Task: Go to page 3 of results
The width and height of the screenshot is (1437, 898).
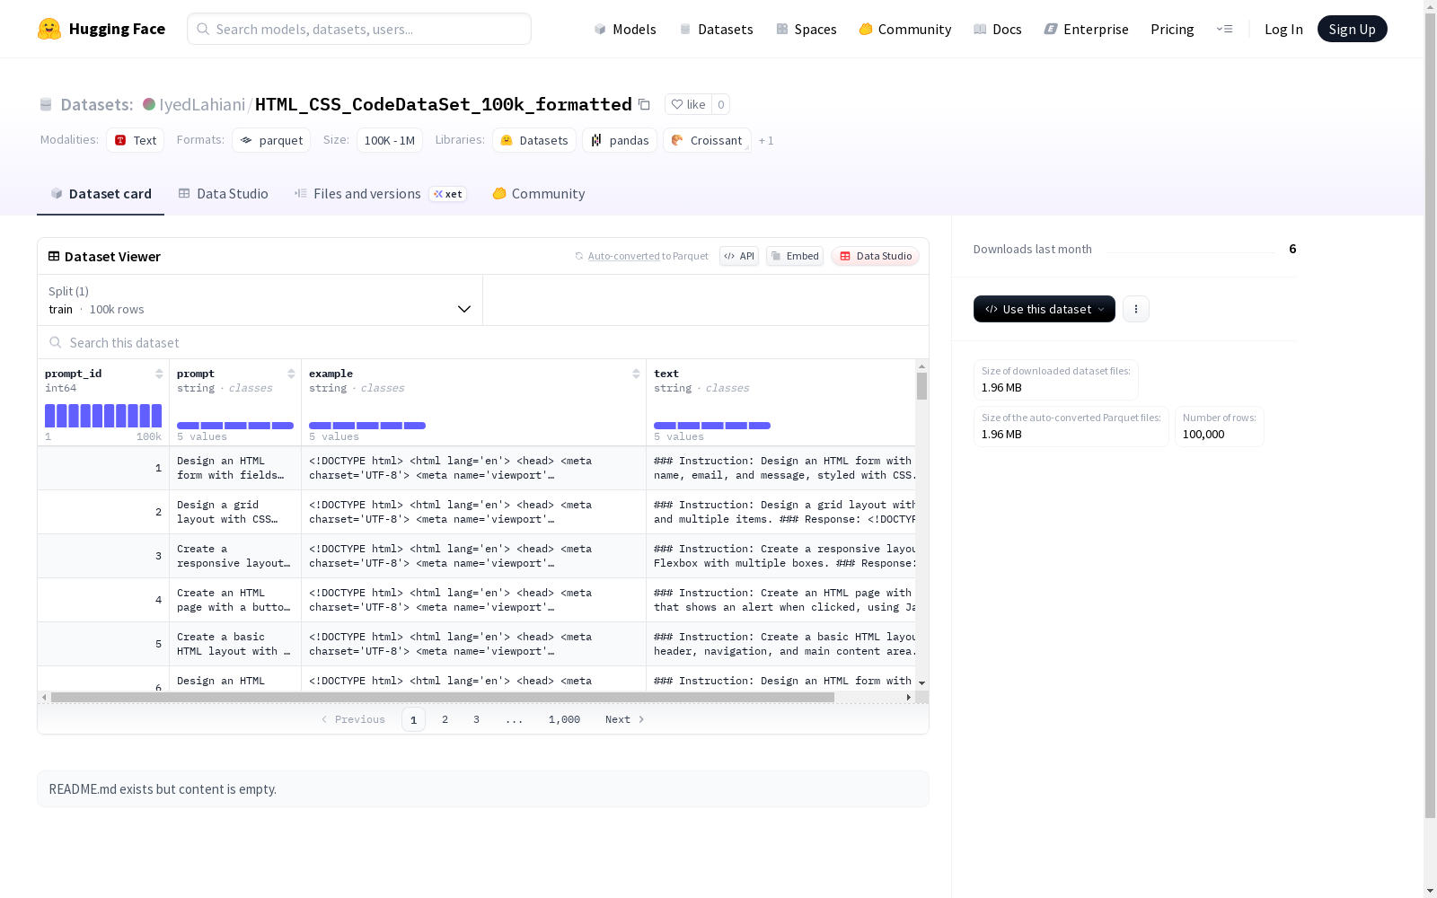Action: pyautogui.click(x=476, y=719)
